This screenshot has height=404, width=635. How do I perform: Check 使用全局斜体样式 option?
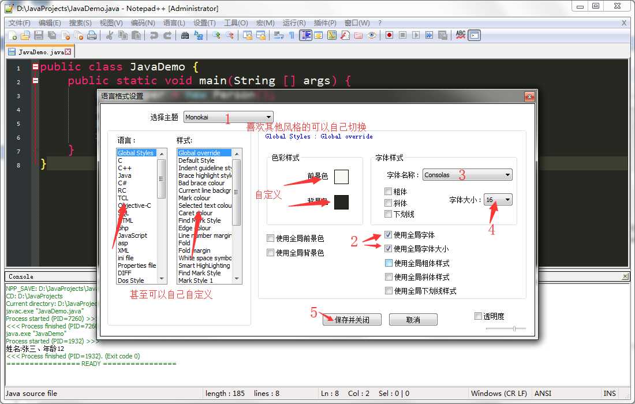(389, 277)
